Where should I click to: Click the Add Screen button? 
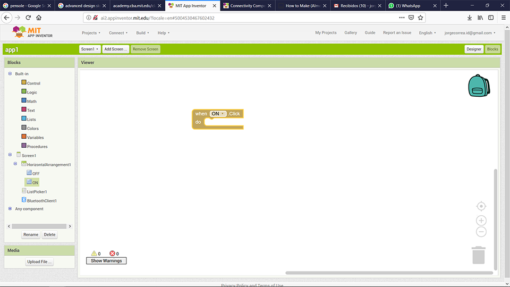click(115, 49)
